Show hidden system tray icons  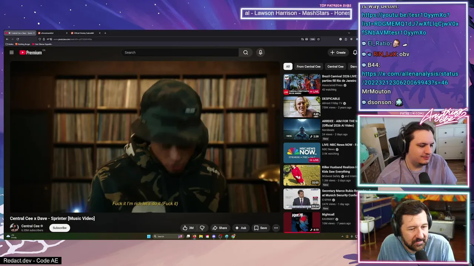tap(343, 236)
